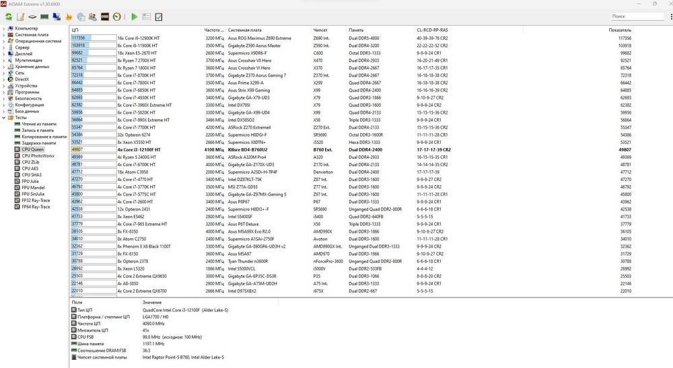
Task: Click the results list icon beside play
Action: coord(146,17)
